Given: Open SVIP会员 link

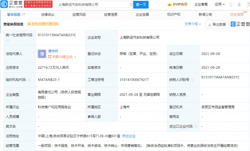Looking at the screenshot, I should click(180, 4).
